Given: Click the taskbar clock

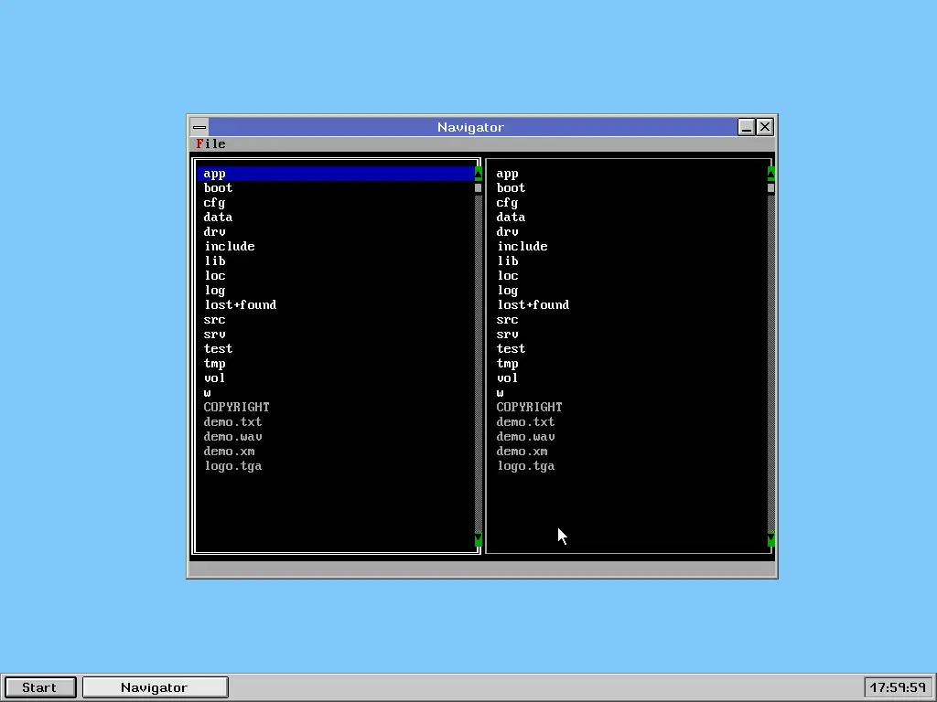Looking at the screenshot, I should click(898, 687).
